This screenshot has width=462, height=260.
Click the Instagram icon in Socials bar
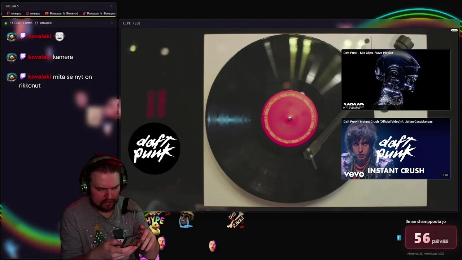point(27,13)
